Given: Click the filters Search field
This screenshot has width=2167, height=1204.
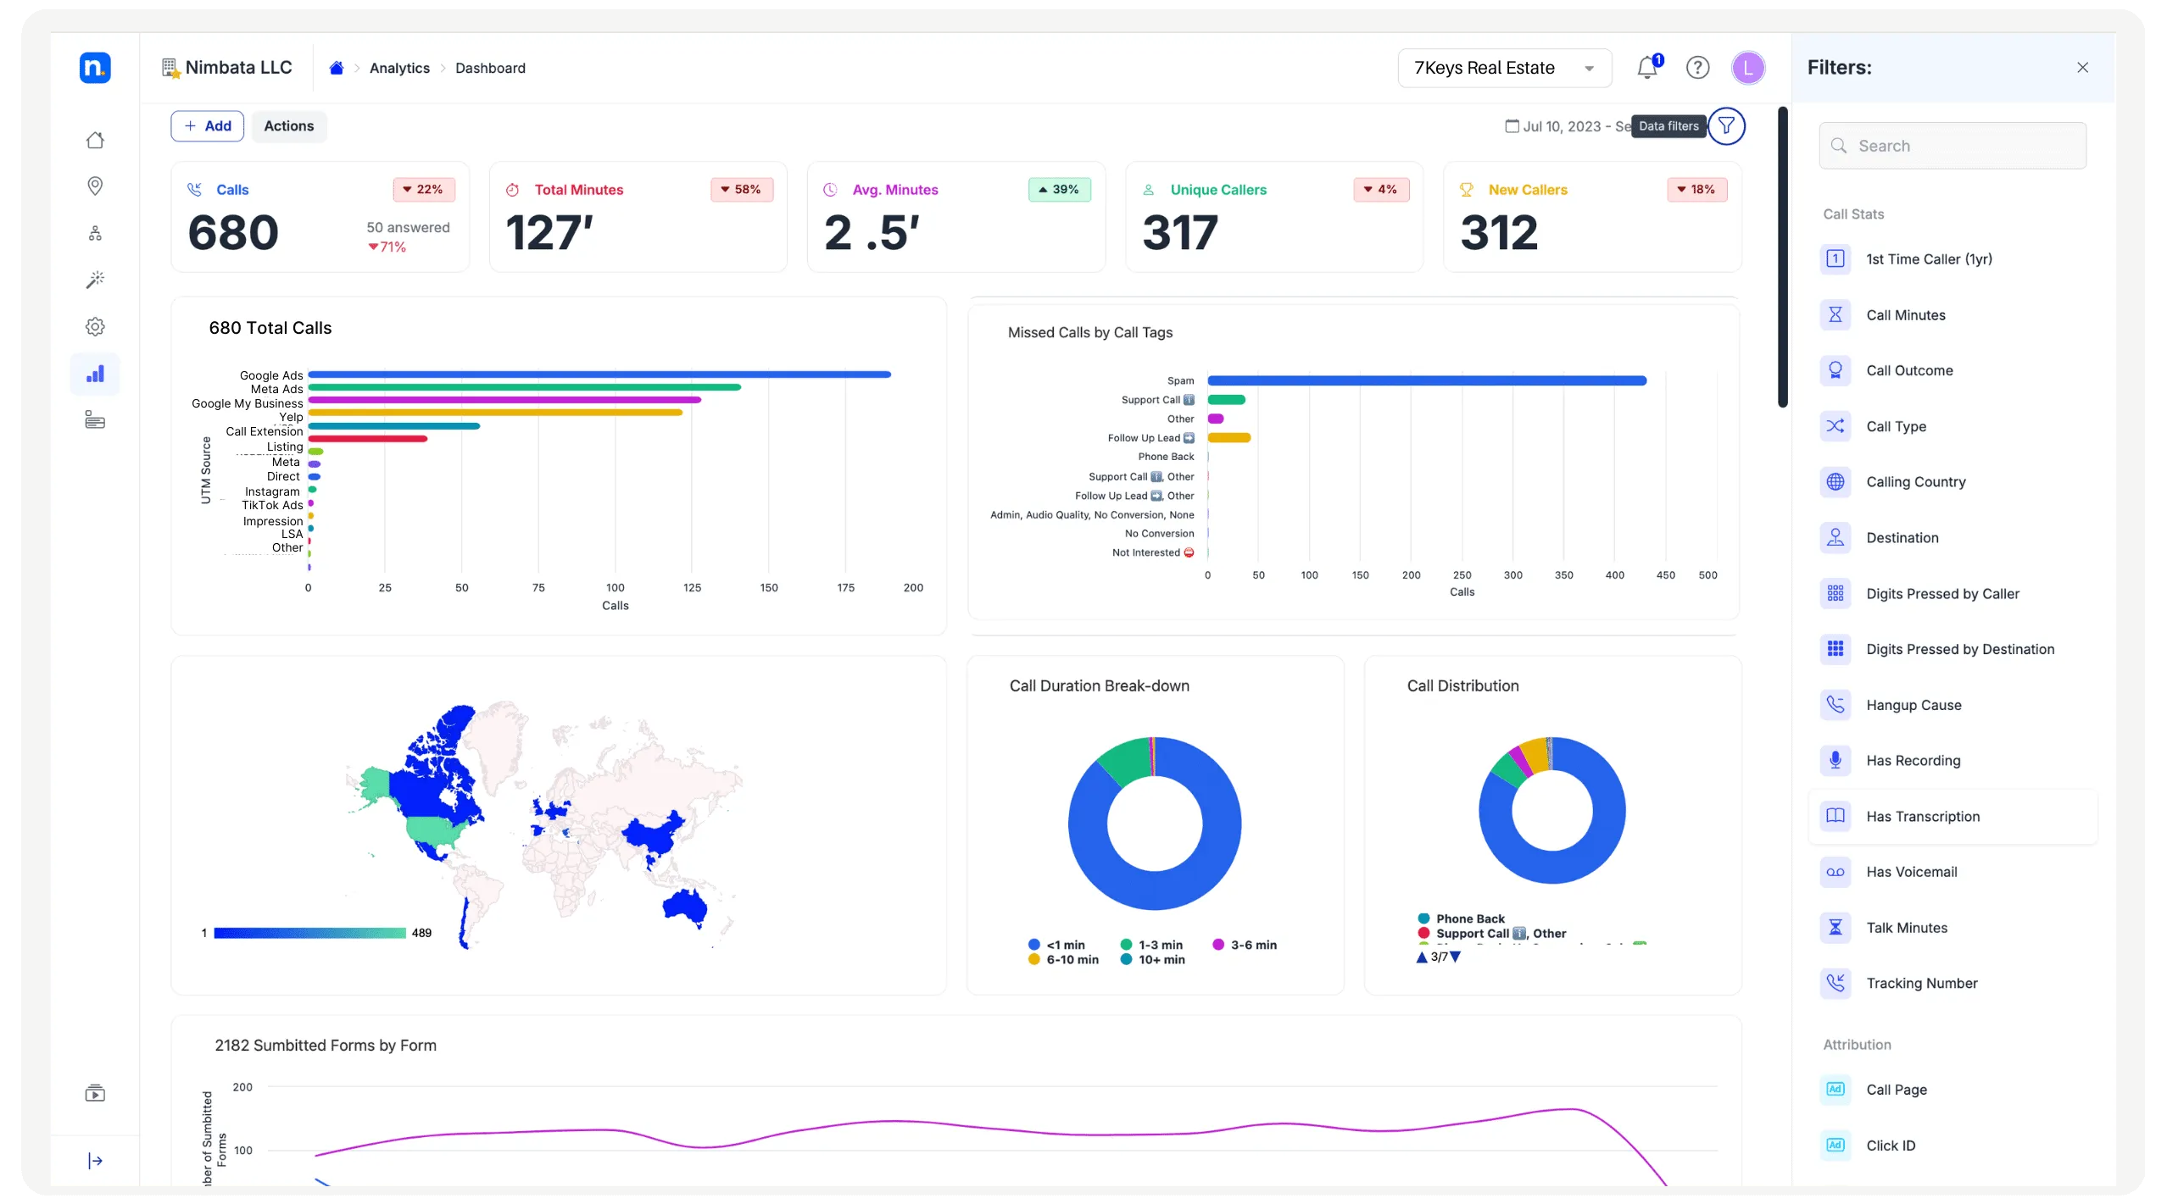Looking at the screenshot, I should click(1953, 146).
